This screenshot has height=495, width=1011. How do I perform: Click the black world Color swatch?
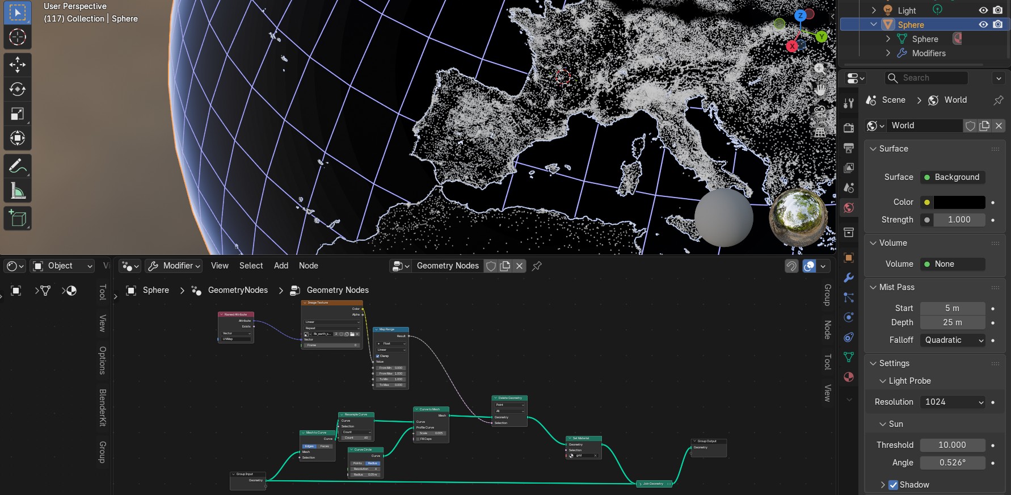959,202
